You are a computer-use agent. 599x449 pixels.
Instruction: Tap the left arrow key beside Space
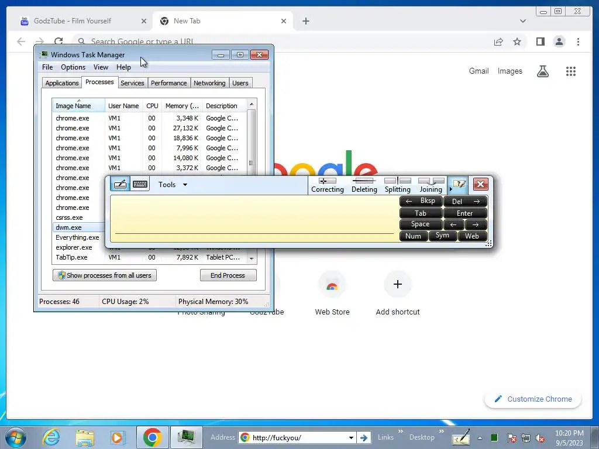tap(453, 224)
